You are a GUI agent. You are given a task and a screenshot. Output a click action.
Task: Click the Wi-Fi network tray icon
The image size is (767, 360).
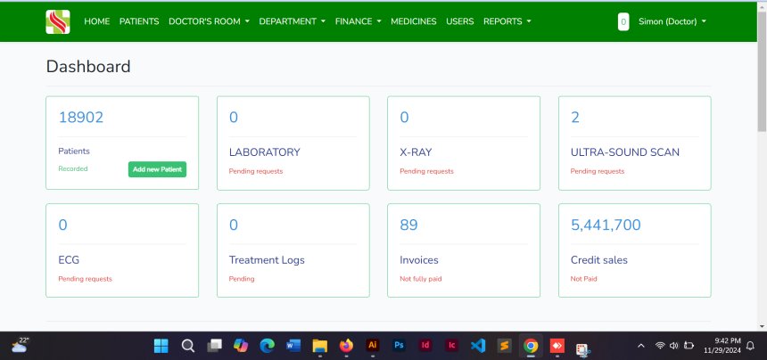[x=660, y=346]
